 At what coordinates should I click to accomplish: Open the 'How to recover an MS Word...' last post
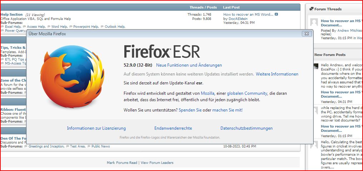[248, 14]
